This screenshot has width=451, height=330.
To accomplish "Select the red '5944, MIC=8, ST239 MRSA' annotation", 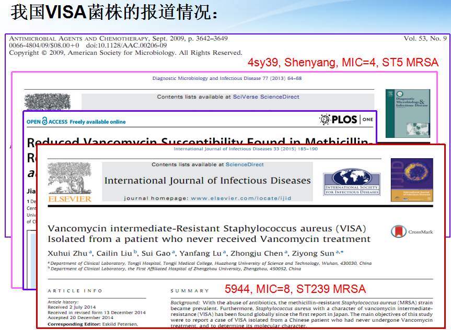I will point(295,289).
